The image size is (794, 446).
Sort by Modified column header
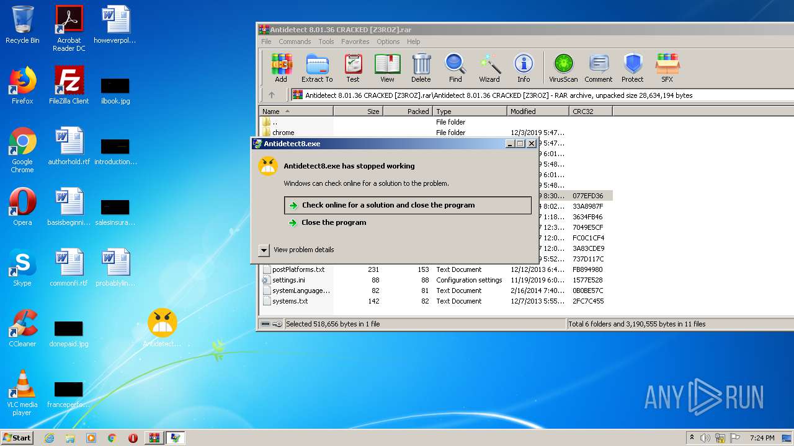538,111
